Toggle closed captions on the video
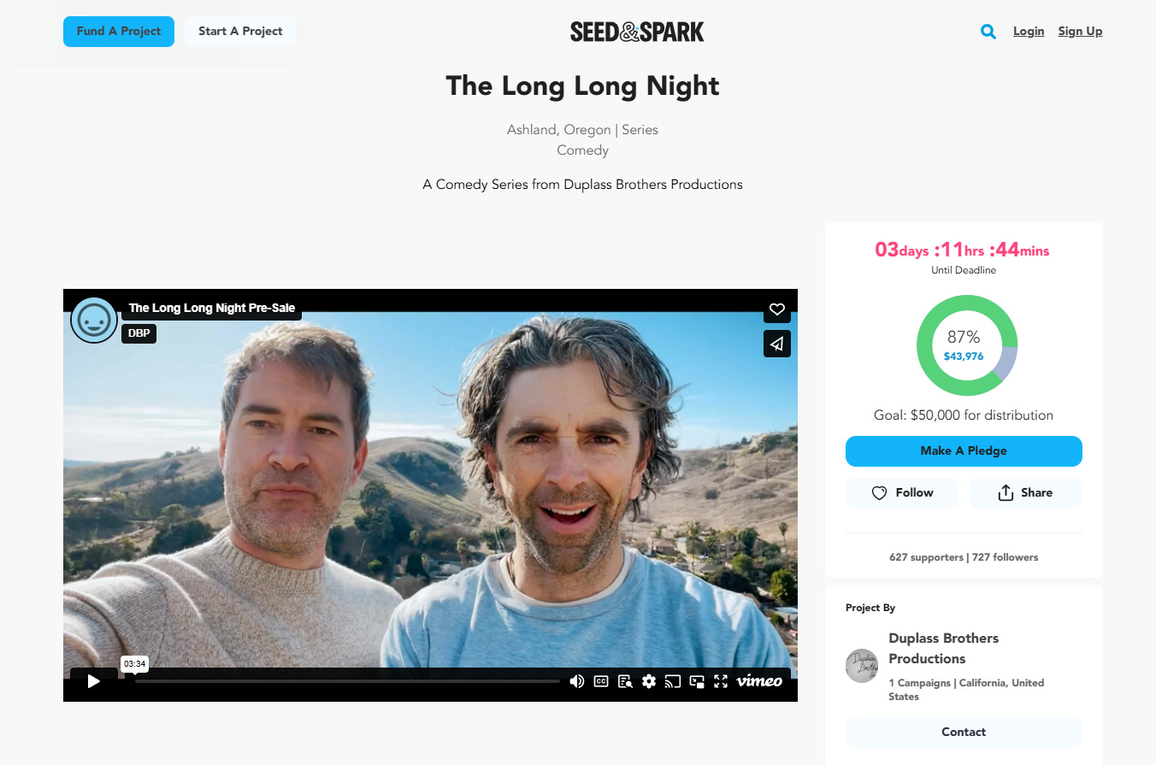Screen dimensions: 1156x765 click(x=601, y=681)
